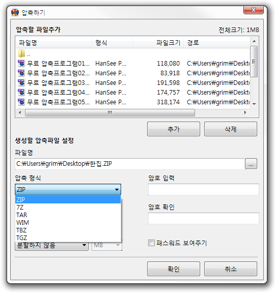Click the file icon for 무료 압축프로그램04

click(21, 93)
